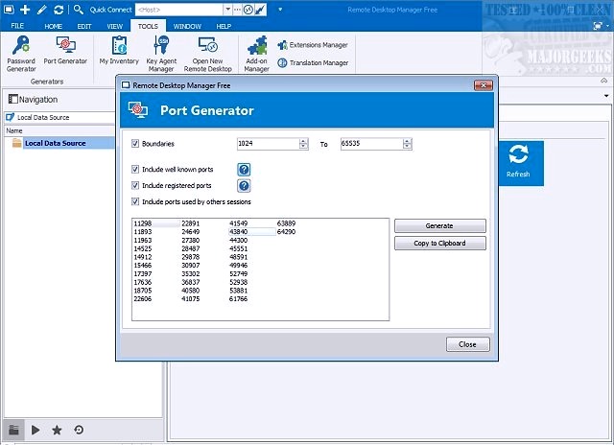Click the blue Refresh tile
This screenshot has width=614, height=445.
point(518,160)
